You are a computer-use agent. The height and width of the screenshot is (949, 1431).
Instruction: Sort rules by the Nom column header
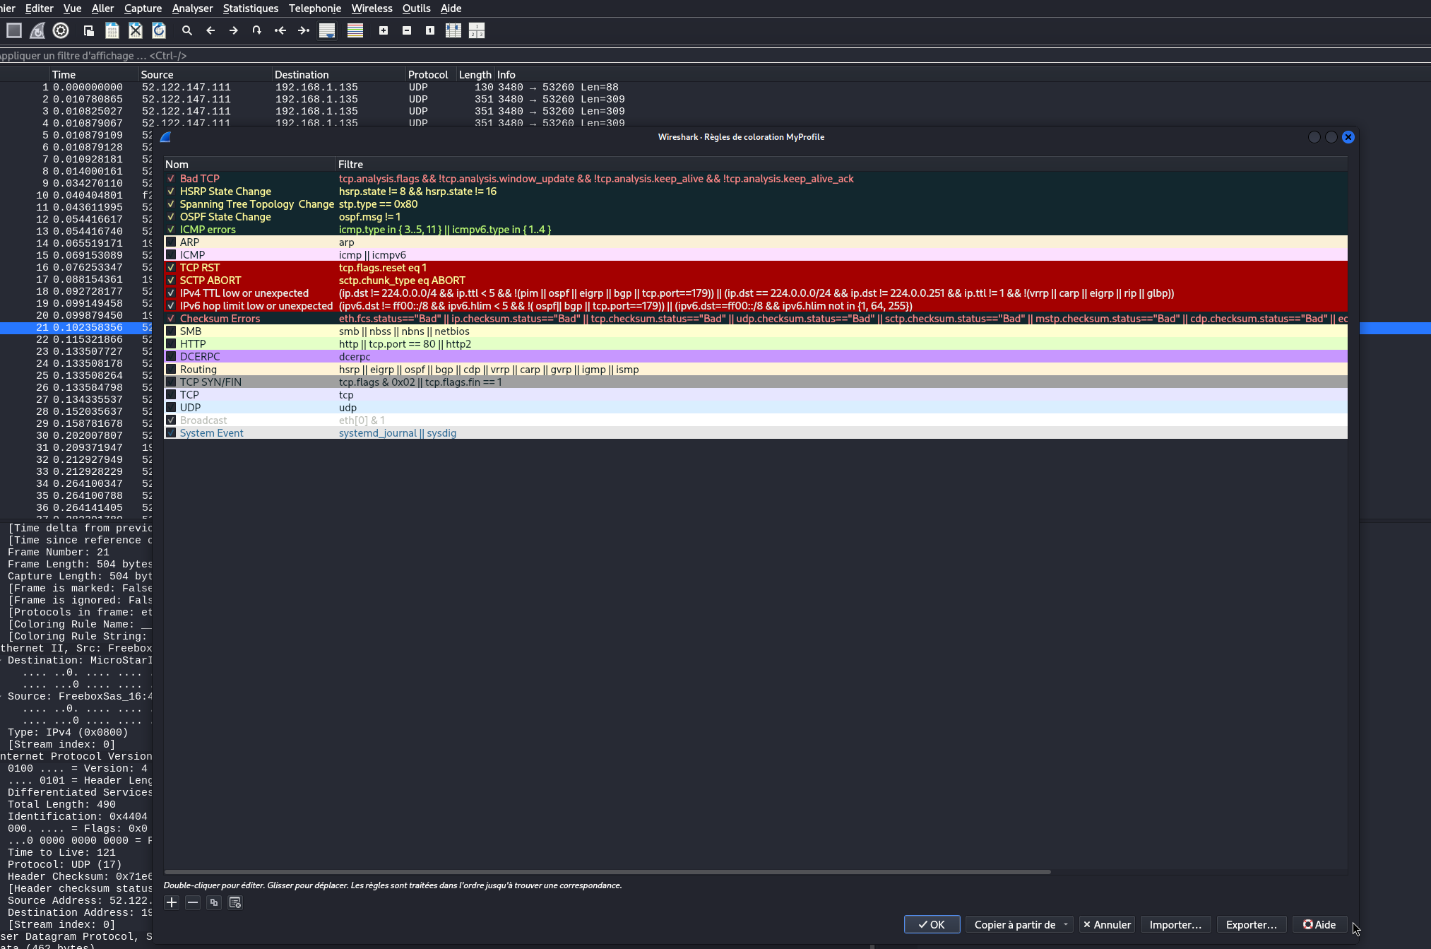point(250,164)
